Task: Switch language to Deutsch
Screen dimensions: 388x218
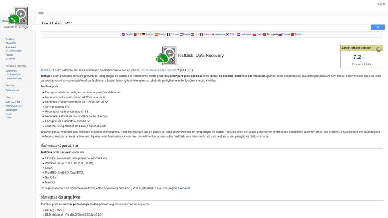Action: coord(150,34)
